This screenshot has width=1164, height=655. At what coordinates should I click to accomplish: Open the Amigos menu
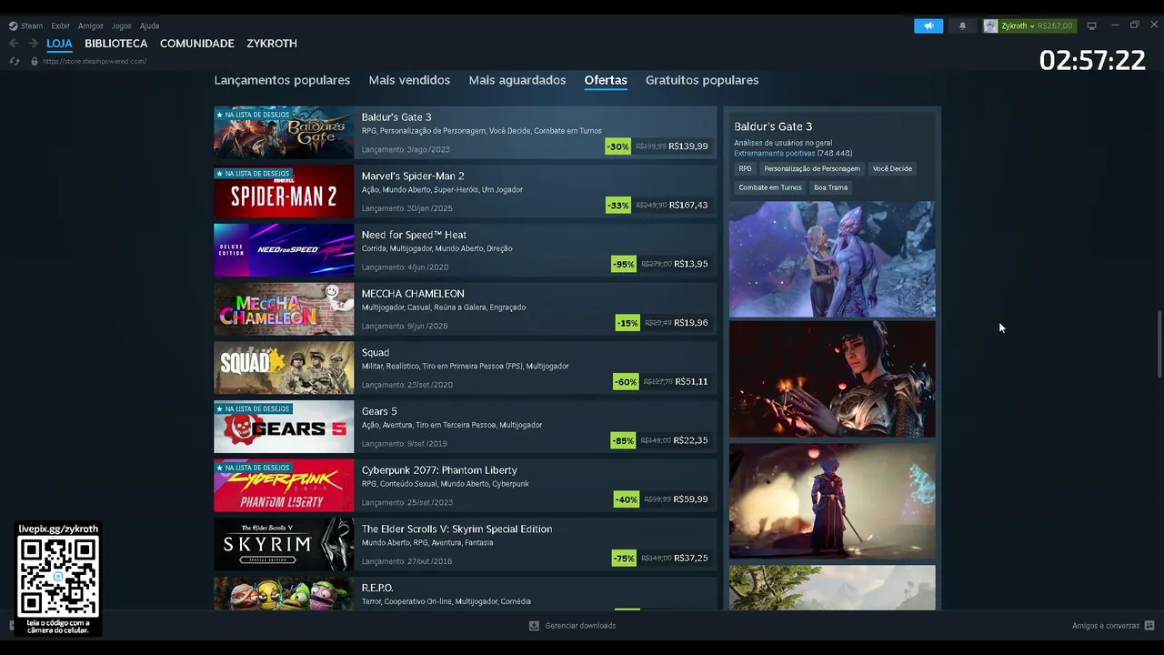tap(90, 25)
